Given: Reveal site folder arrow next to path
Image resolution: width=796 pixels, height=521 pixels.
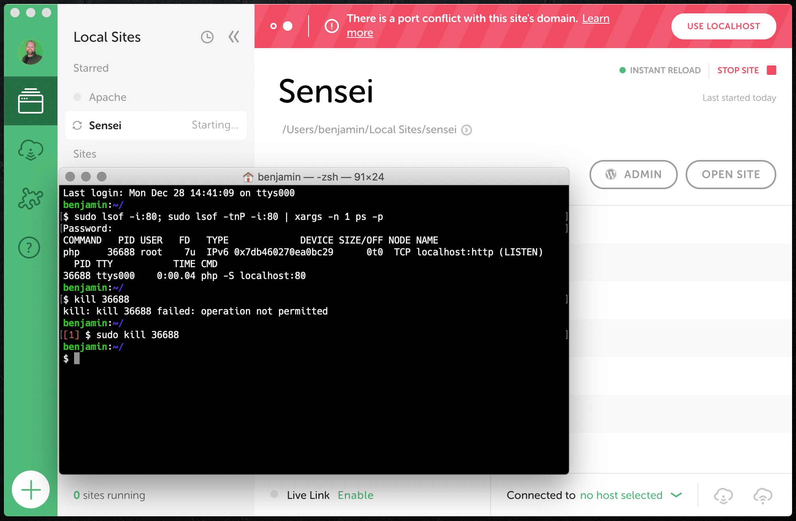Looking at the screenshot, I should point(467,130).
